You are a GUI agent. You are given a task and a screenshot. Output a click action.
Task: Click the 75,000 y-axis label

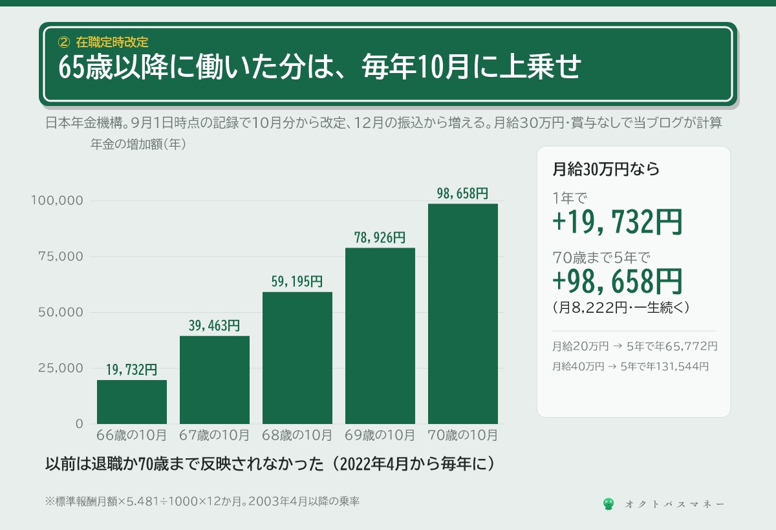62,257
